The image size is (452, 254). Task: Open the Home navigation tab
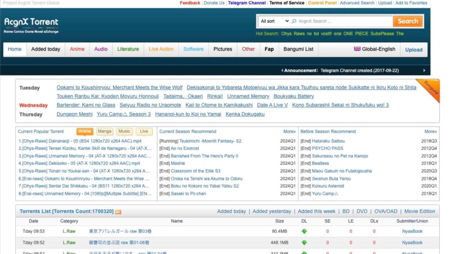(x=15, y=49)
